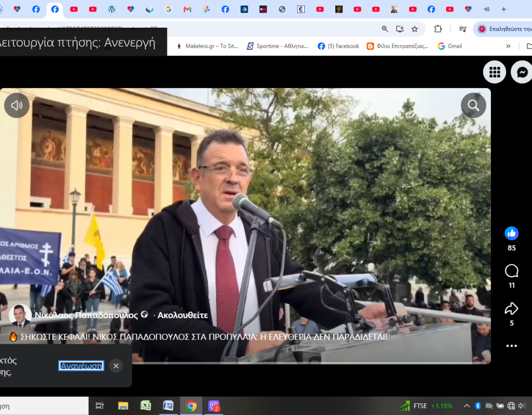Open the (5) Facebook bookmark
The image size is (532, 415).
pyautogui.click(x=338, y=46)
